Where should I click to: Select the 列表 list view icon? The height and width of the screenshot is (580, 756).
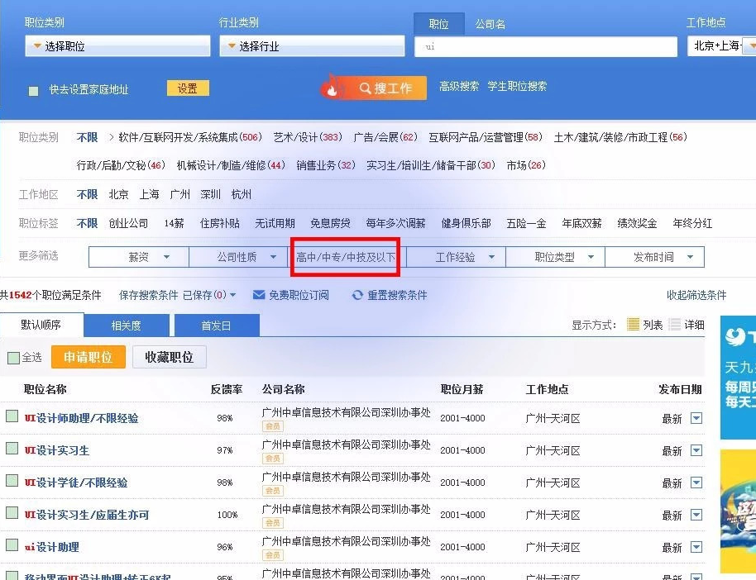634,324
